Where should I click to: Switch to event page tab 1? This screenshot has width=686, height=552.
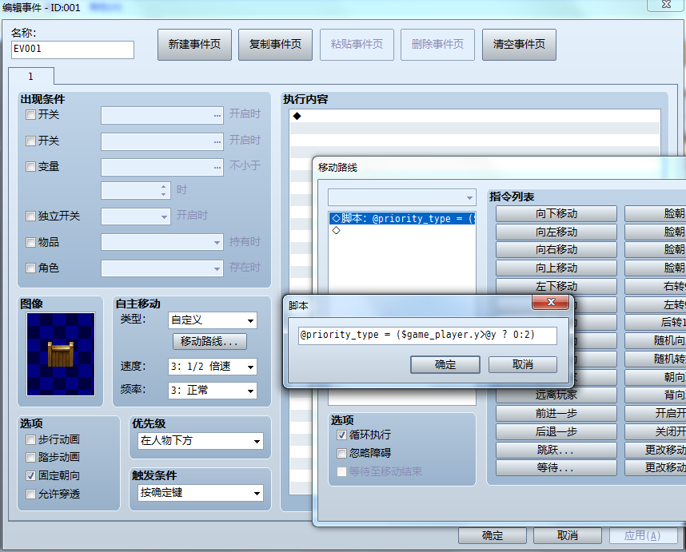click(31, 77)
